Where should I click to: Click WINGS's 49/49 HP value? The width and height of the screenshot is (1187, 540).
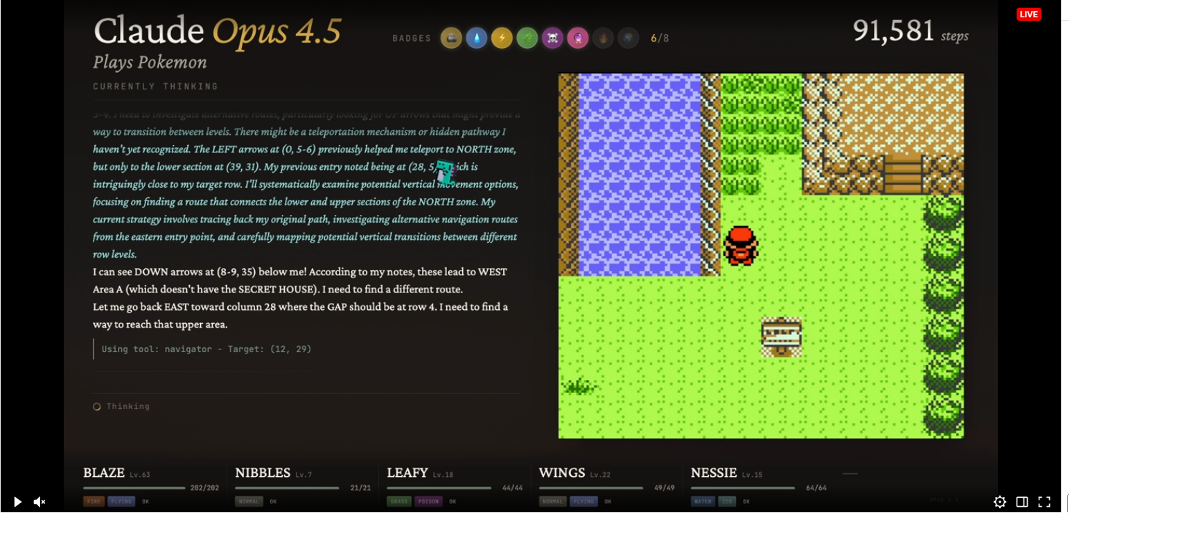[665, 488]
